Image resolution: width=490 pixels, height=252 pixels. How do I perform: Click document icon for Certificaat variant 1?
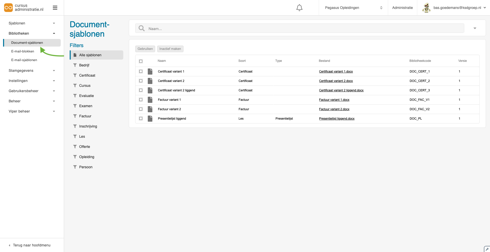150,72
